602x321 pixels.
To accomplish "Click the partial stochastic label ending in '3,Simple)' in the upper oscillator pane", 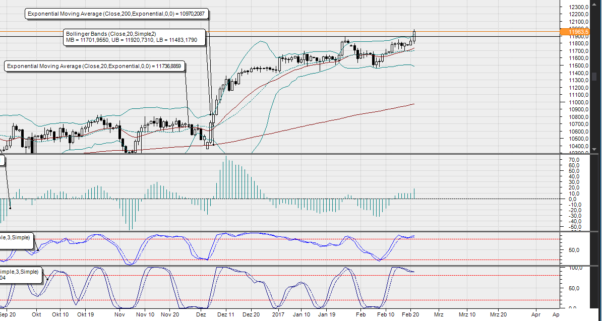I will click(17, 241).
